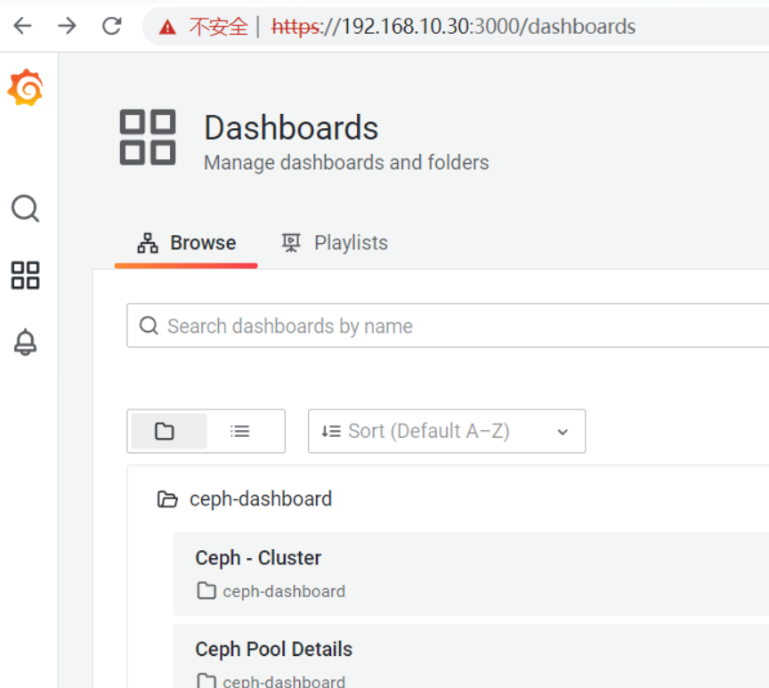Click the large Dashboards page header icon
The width and height of the screenshot is (769, 688).
[148, 137]
